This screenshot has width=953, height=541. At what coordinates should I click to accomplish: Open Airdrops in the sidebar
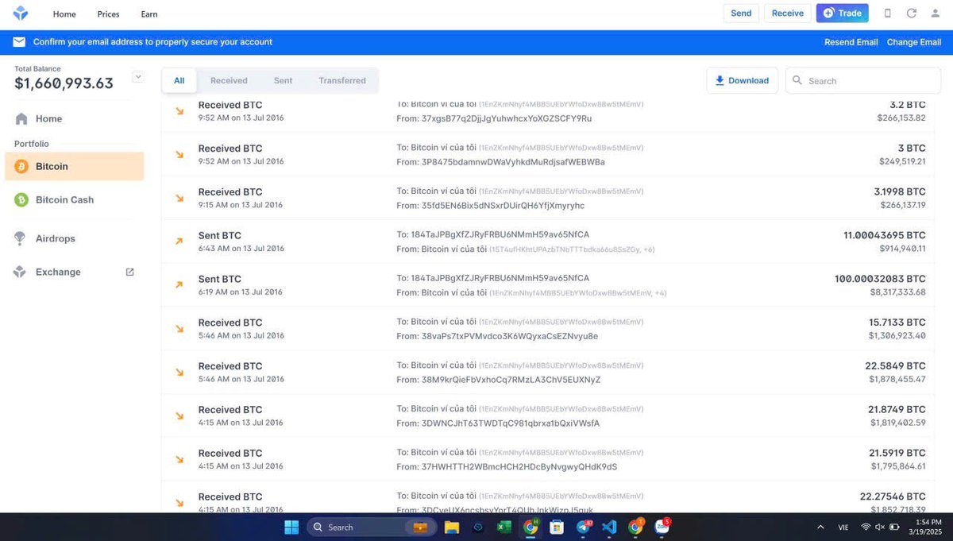[75, 238]
